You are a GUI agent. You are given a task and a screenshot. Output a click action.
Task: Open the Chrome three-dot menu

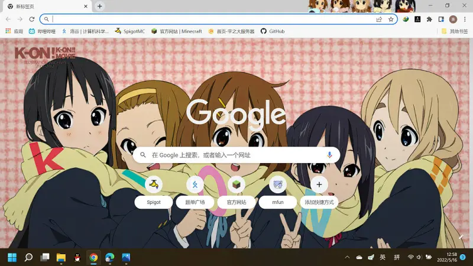pyautogui.click(x=465, y=20)
